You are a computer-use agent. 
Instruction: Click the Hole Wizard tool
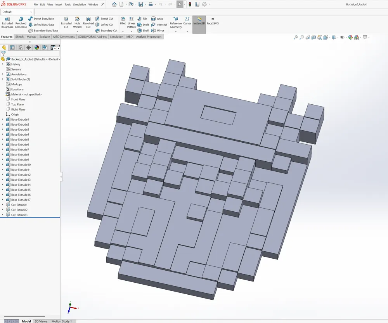[x=77, y=22]
